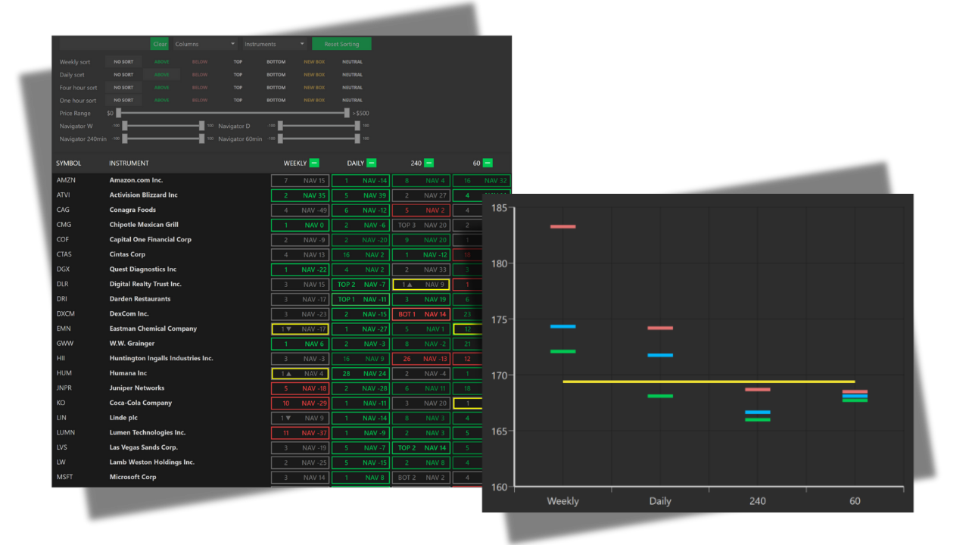
Task: Choose BELOW in the Four hour sort row
Action: [x=200, y=88]
